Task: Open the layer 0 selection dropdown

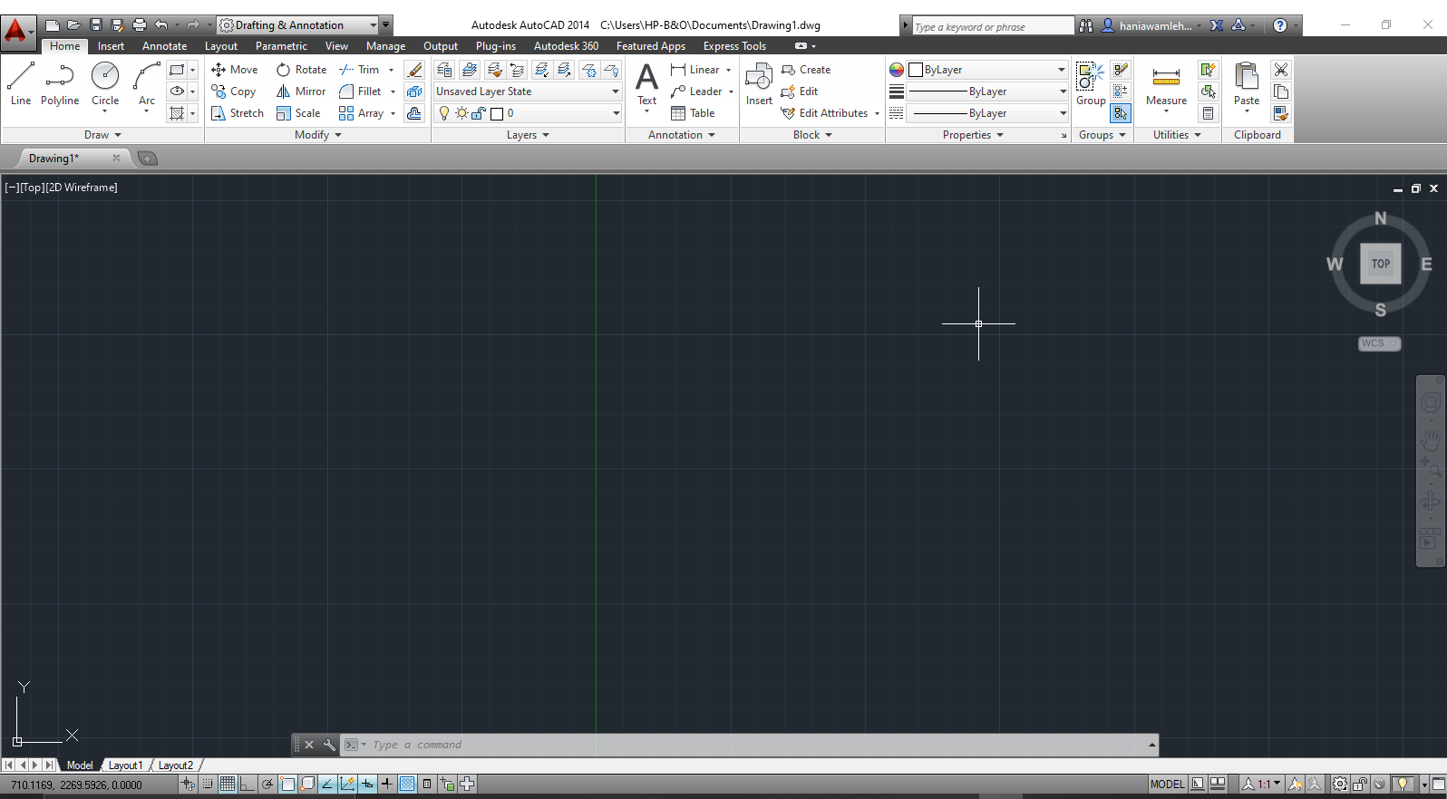Action: point(528,113)
